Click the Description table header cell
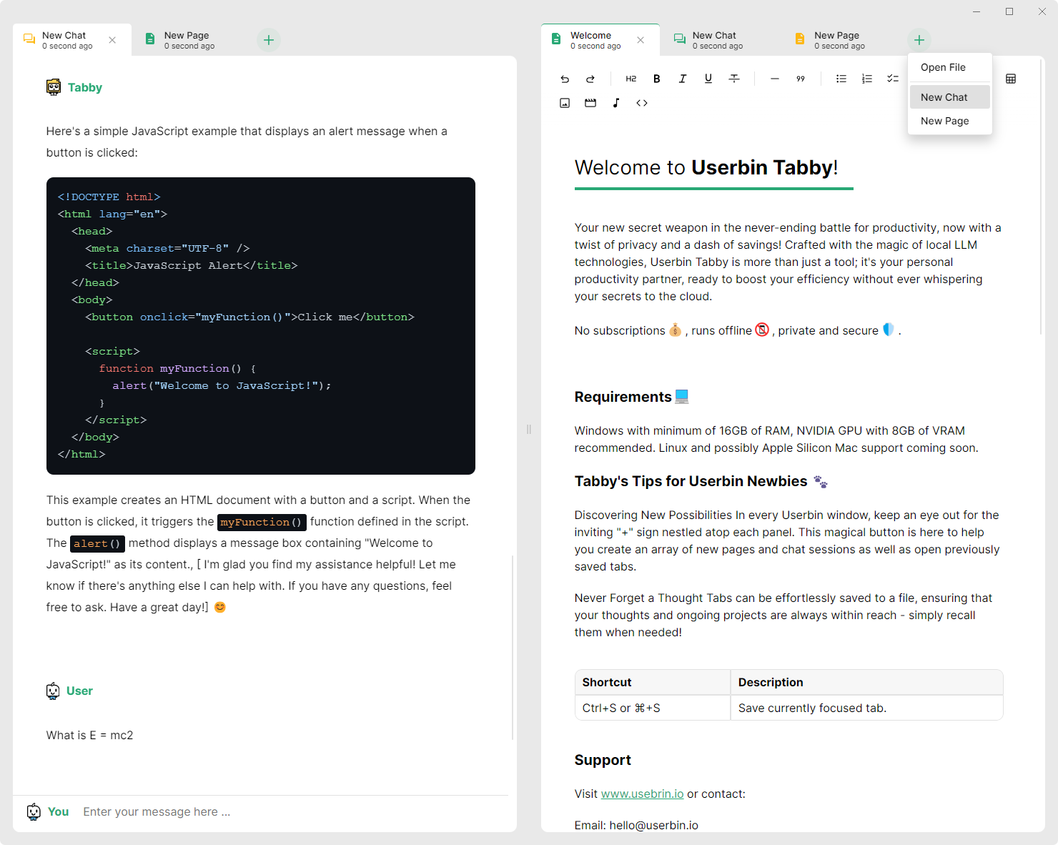 click(x=866, y=682)
